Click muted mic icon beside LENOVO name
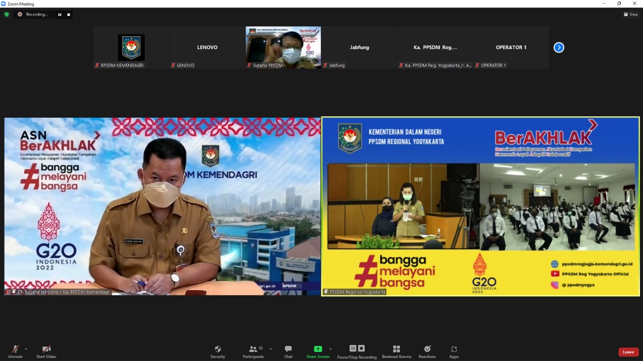The height and width of the screenshot is (361, 643). 173,65
